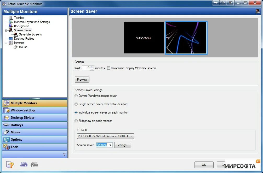Enable On resume, display Welcome screen
263x173 pixels.
pos(109,68)
